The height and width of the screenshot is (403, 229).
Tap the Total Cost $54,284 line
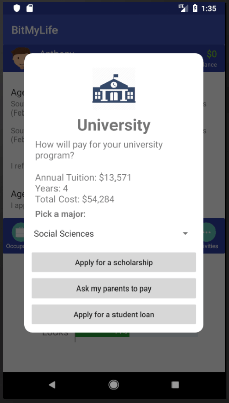[75, 199]
